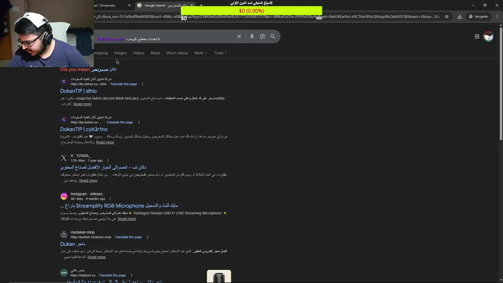Read more under the Dukan متجر snippet
Viewport: 503px width, 283px height.
(97, 257)
